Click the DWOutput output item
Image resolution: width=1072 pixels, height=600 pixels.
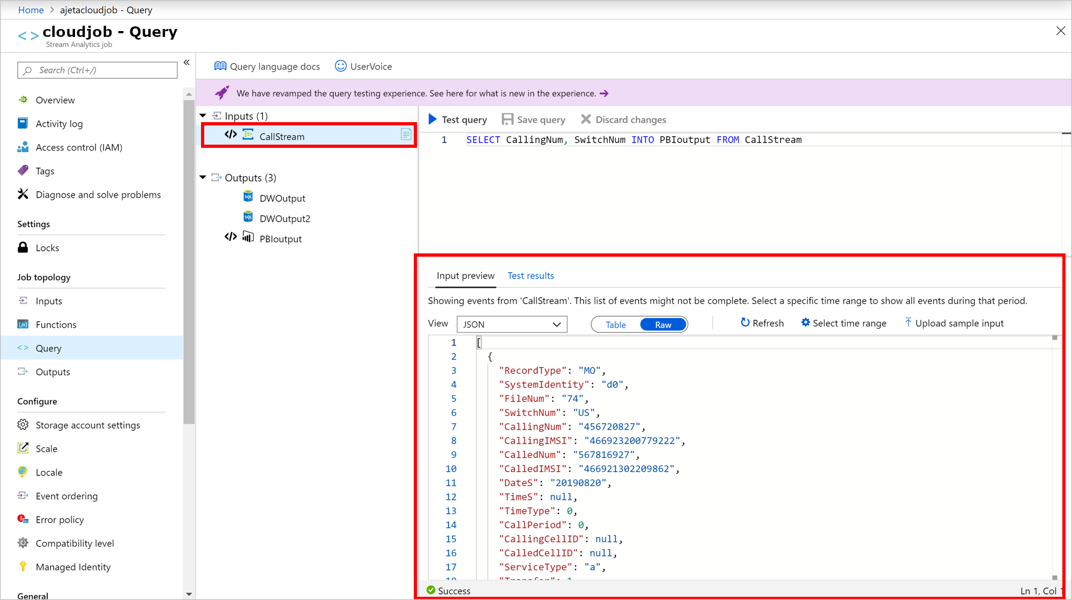(282, 197)
